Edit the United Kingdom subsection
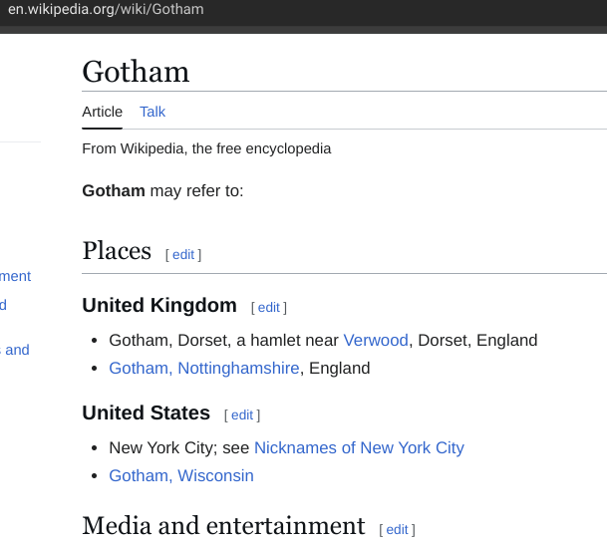This screenshot has height=546, width=607. (x=269, y=308)
